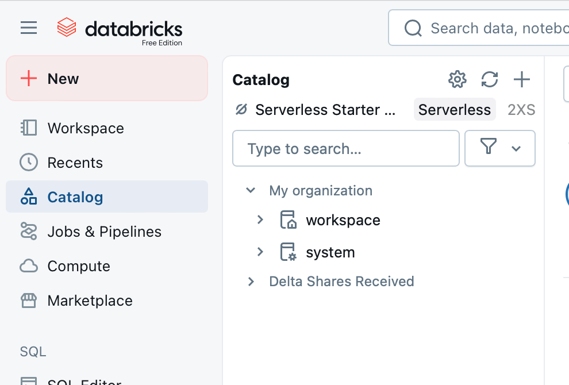Click the system catalog icon

point(287,252)
